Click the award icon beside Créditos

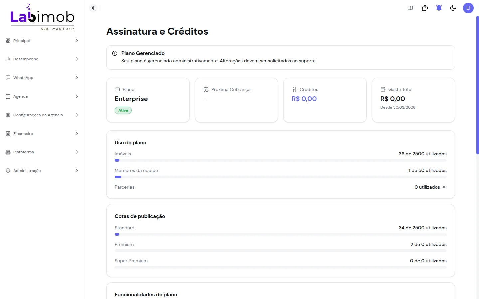(294, 89)
